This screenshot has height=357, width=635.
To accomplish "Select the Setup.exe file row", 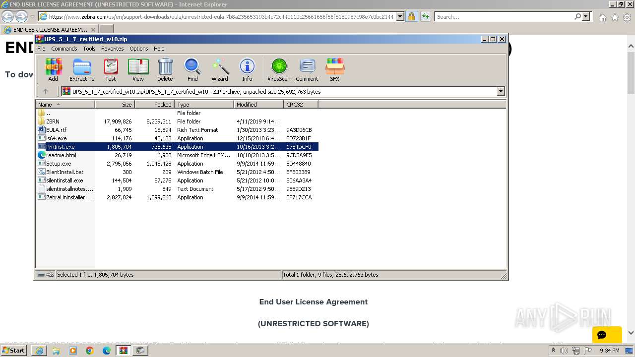I will pos(177,164).
